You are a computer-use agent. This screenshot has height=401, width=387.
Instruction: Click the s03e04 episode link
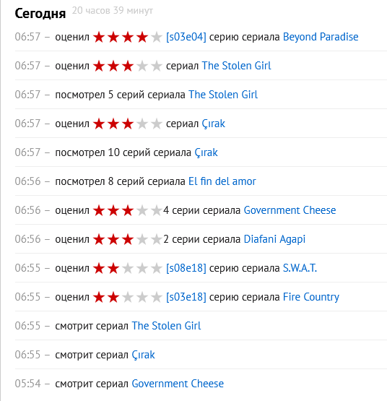point(186,37)
